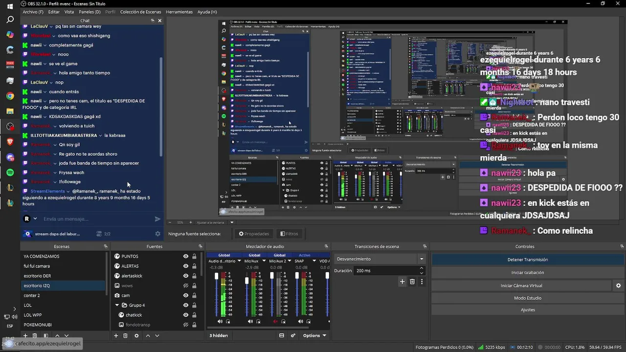
Task: Monitor the Audio del escritorio headphone icon
Action: point(228,321)
